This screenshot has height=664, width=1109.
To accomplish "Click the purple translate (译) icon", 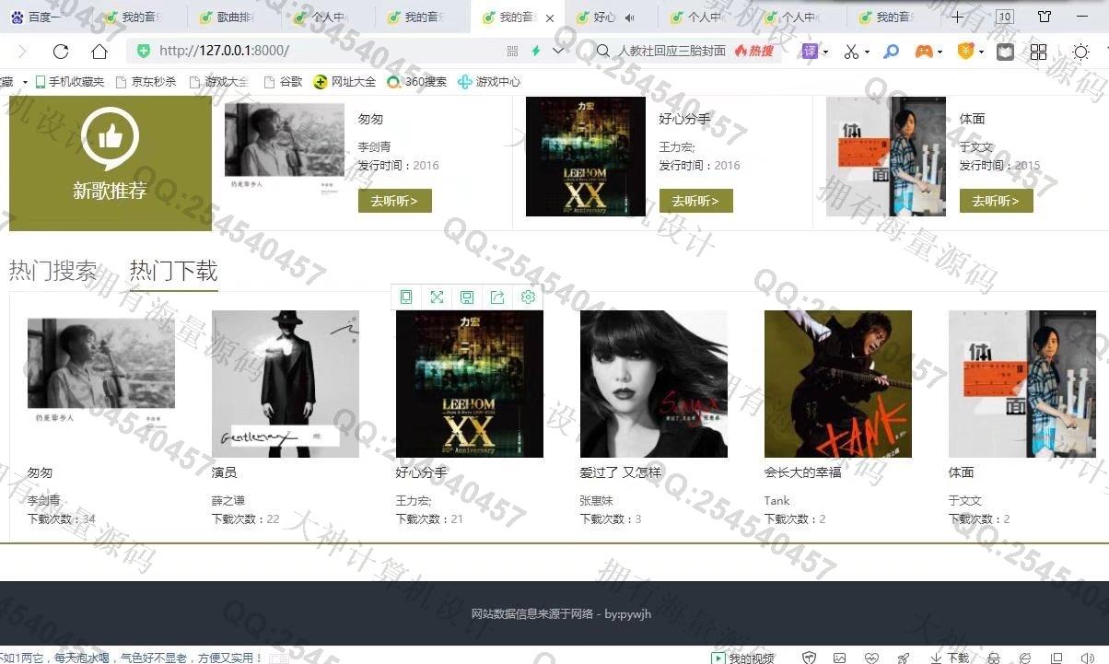I will point(810,51).
